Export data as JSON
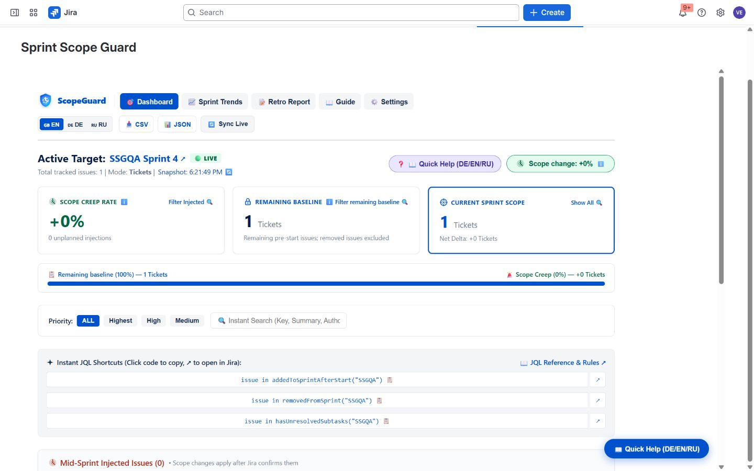754x471 pixels. click(x=177, y=124)
